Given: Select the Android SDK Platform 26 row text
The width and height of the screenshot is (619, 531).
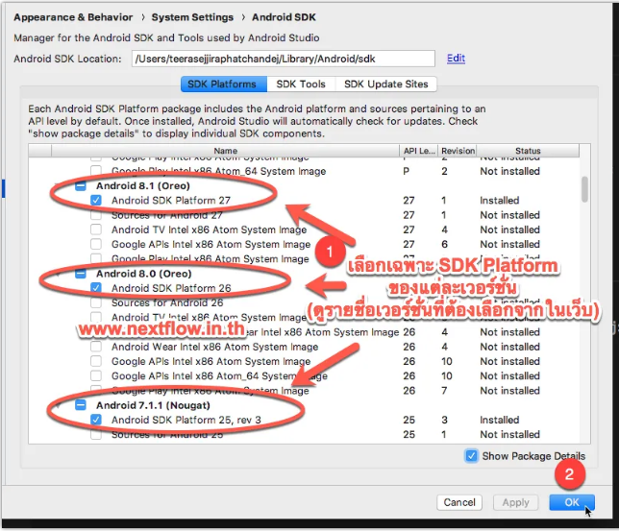Looking at the screenshot, I should [x=171, y=288].
